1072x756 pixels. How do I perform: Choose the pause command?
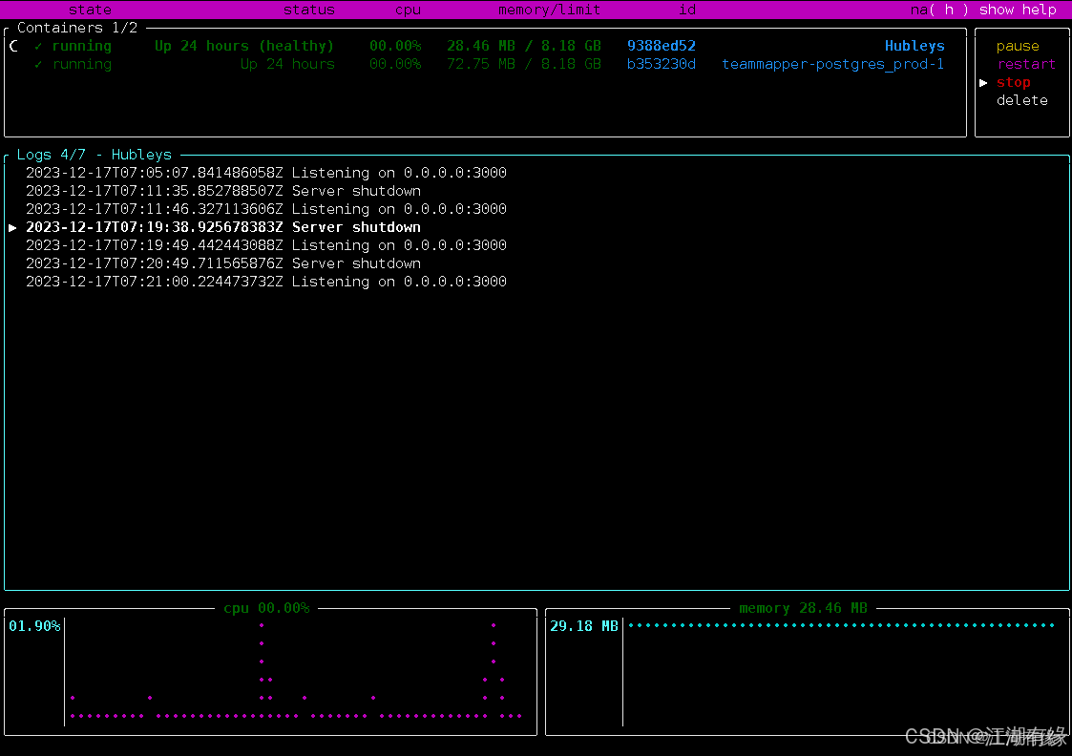[x=1018, y=47]
